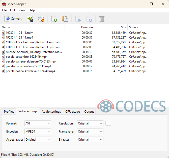This screenshot has width=169, height=158.
Task: Click the file icon beside 190301_1_25_11.mkv
Action: click(x=3, y=33)
